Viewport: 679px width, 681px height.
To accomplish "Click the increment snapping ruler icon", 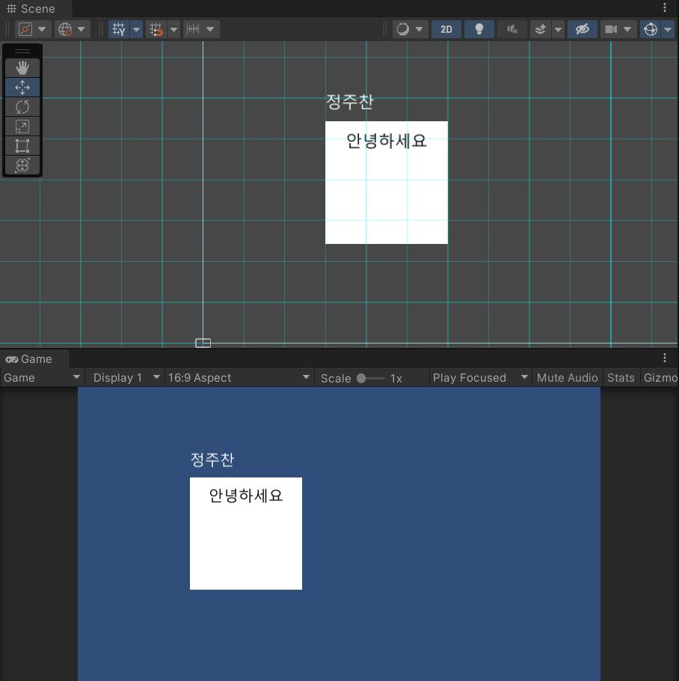I will pos(193,29).
